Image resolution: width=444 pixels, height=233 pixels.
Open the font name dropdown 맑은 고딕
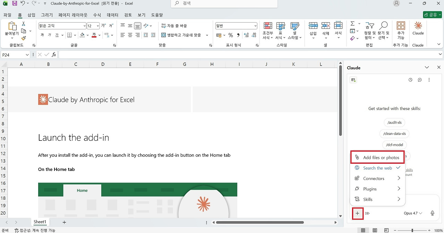click(x=84, y=26)
